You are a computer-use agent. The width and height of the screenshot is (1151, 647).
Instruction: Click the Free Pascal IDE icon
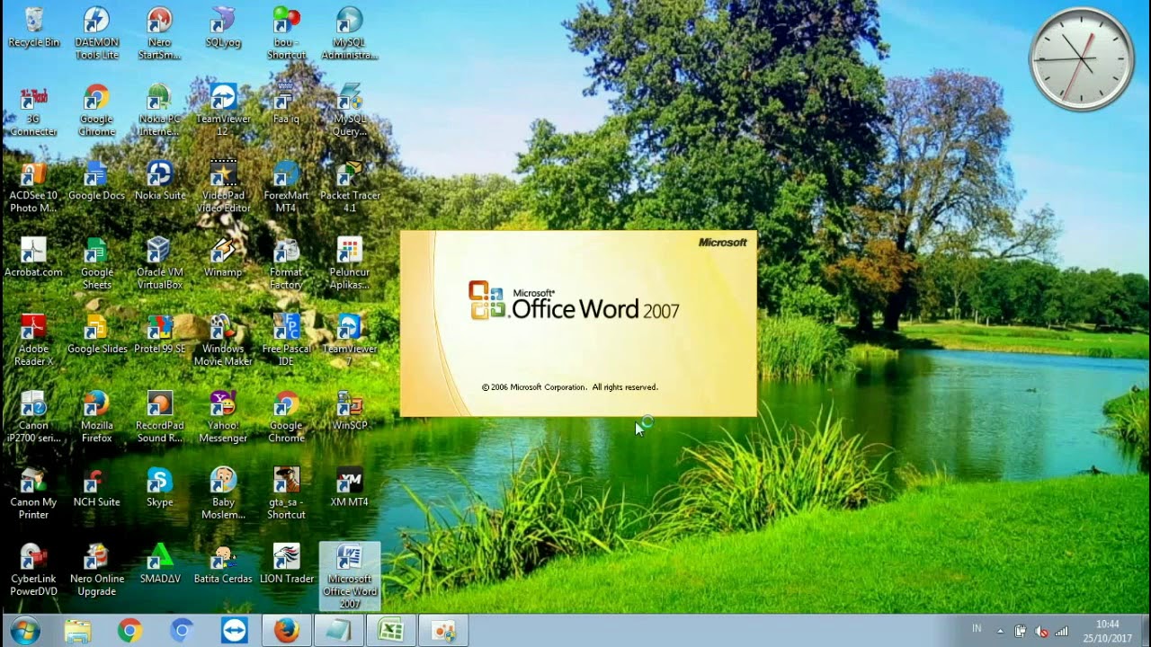click(x=286, y=341)
